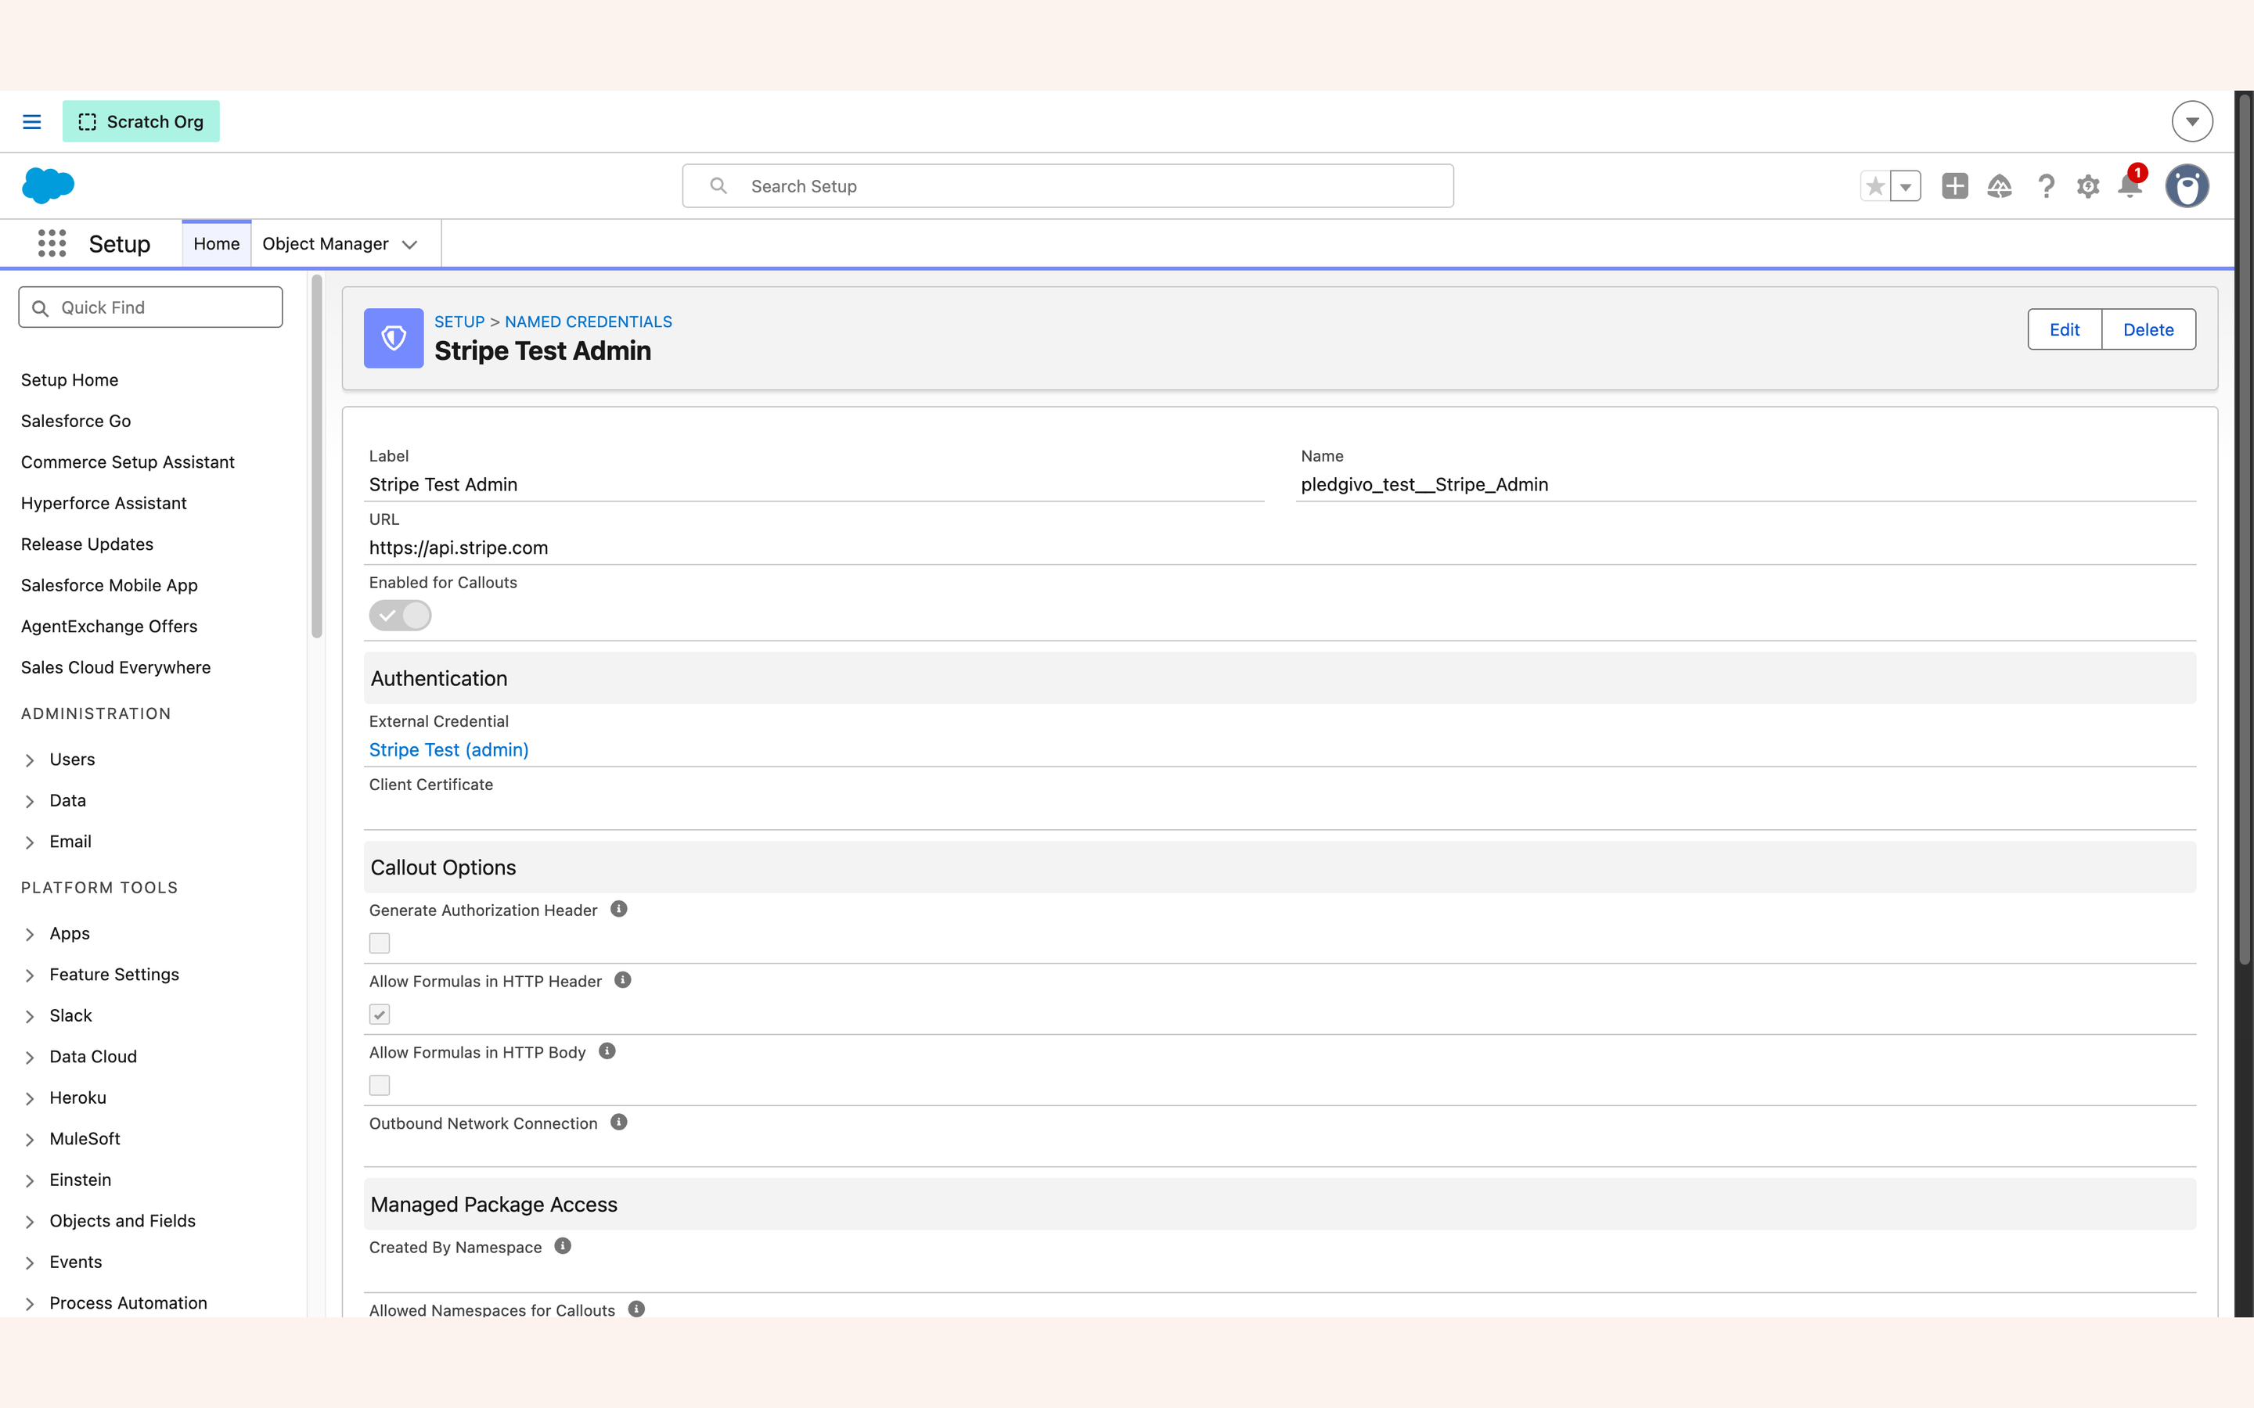Click the magnifier icon in Search Setup
Screen dimensions: 2254x1408
(718, 186)
